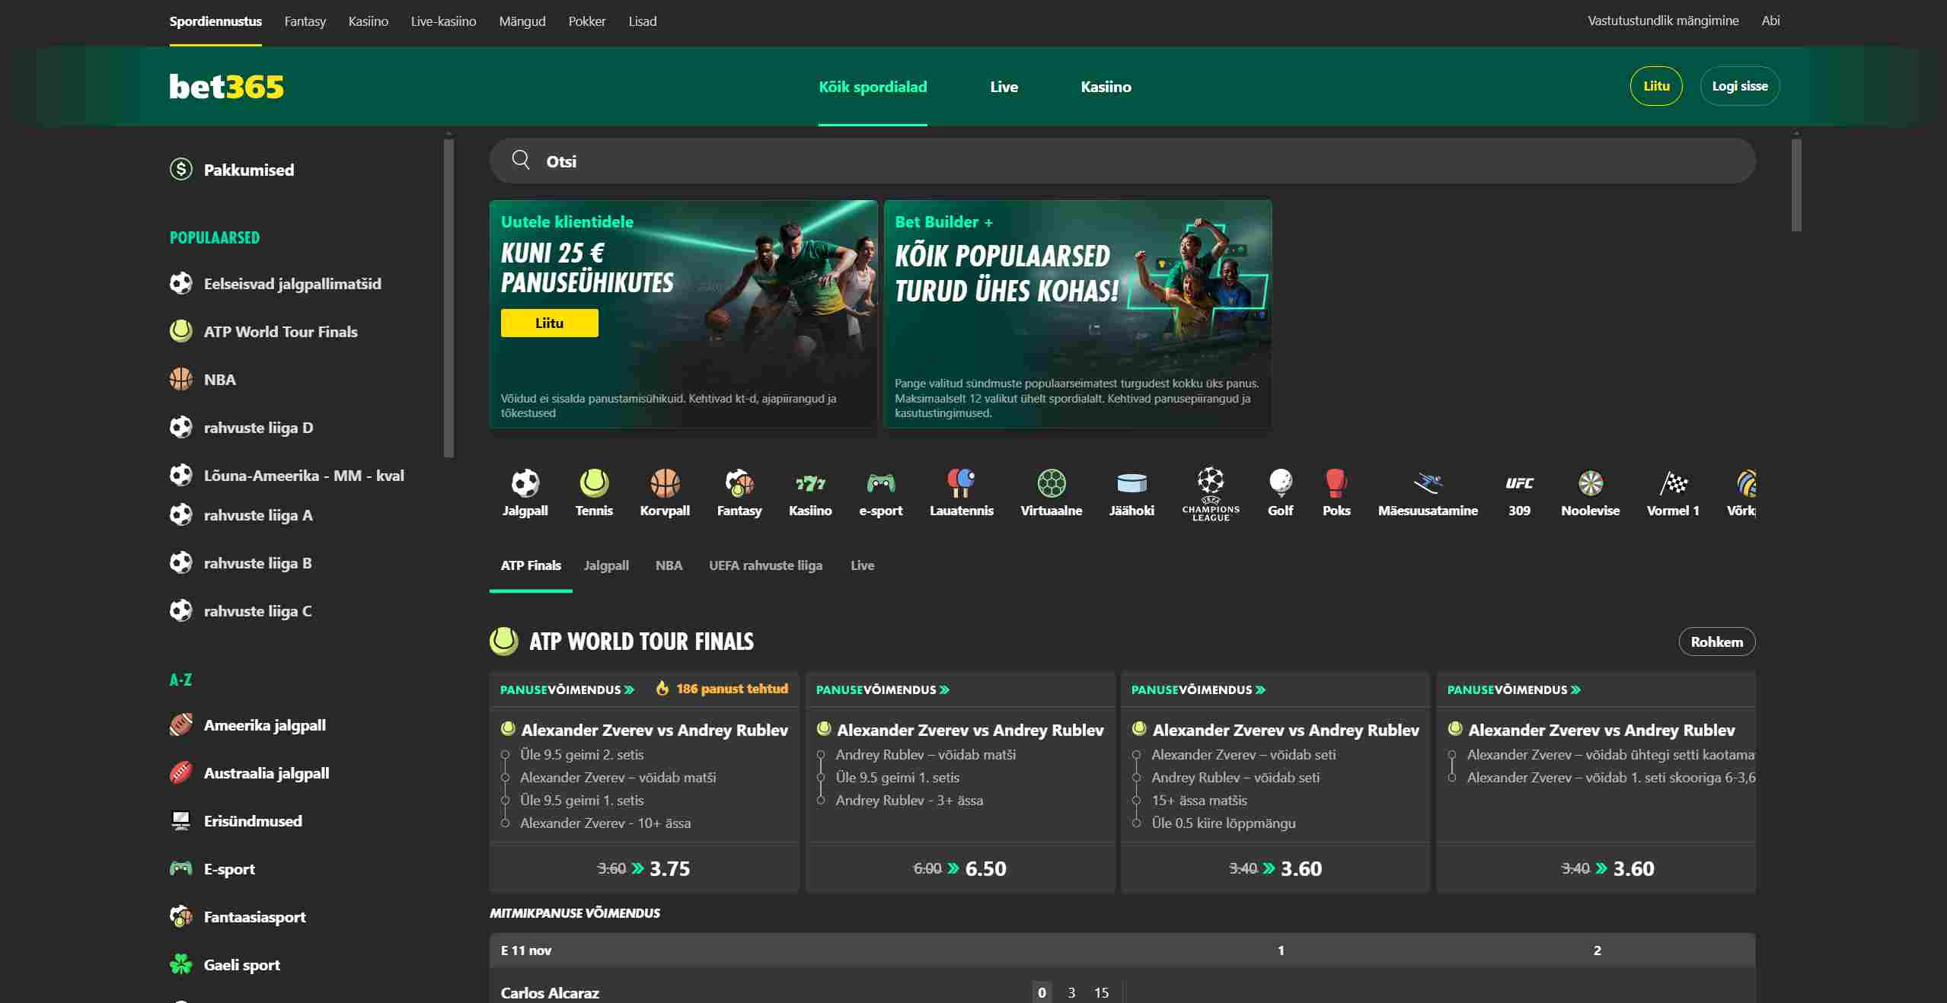1947x1003 pixels.
Task: Open Ameerika jalgpall in A-Z list
Action: [264, 724]
